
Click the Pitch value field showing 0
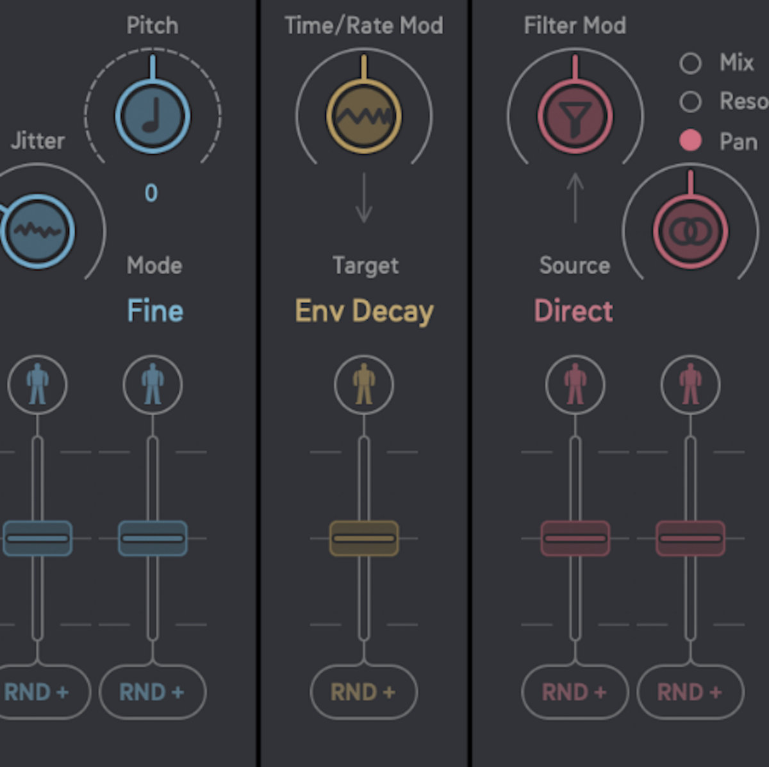point(151,193)
